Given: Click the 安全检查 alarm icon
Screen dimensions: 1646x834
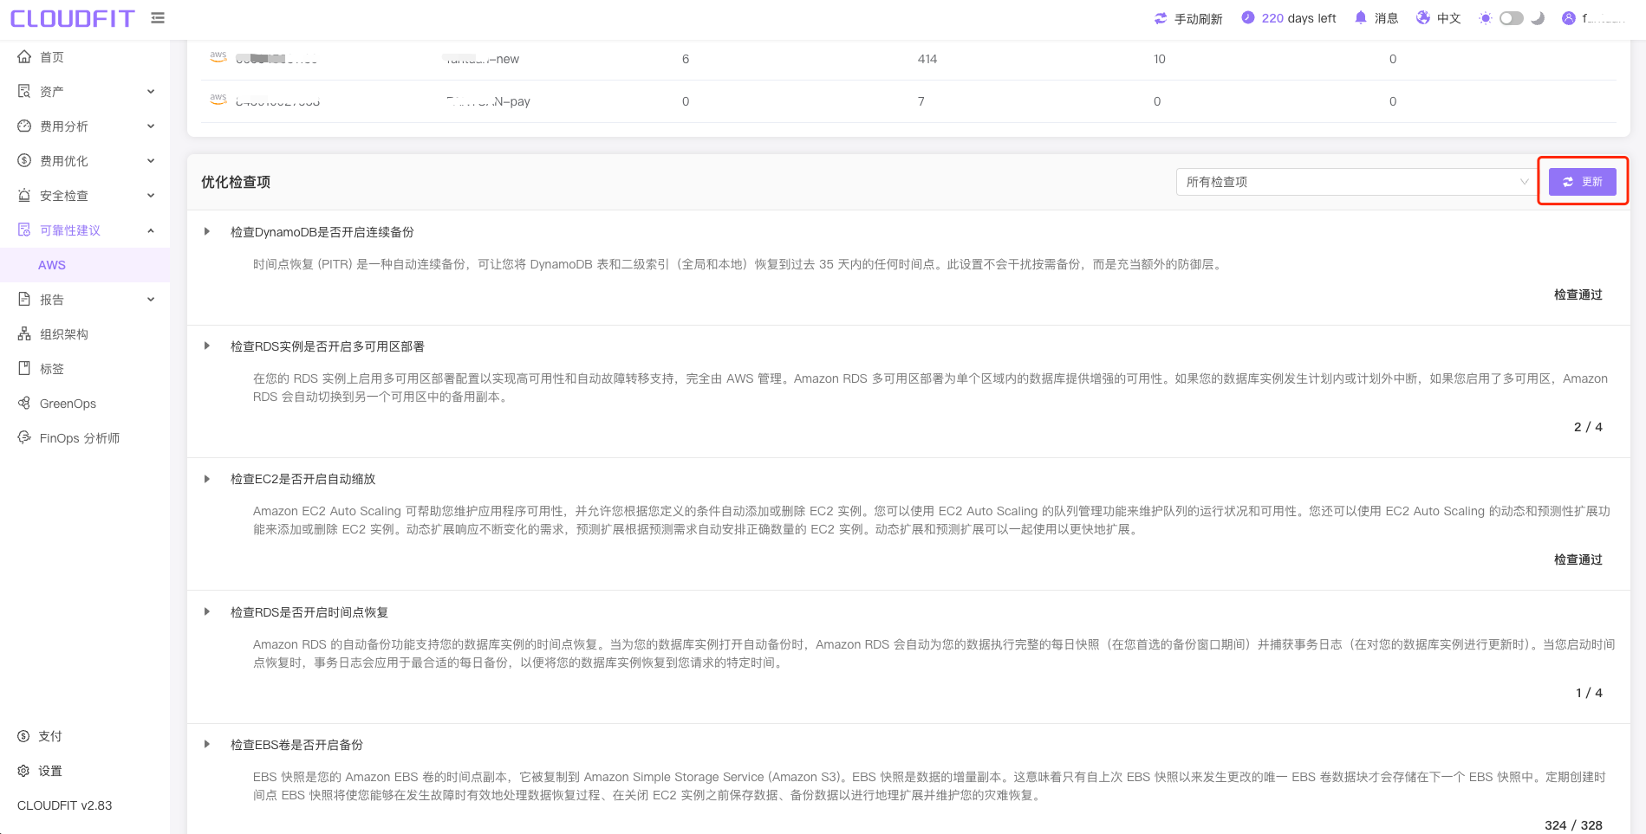Looking at the screenshot, I should (24, 195).
